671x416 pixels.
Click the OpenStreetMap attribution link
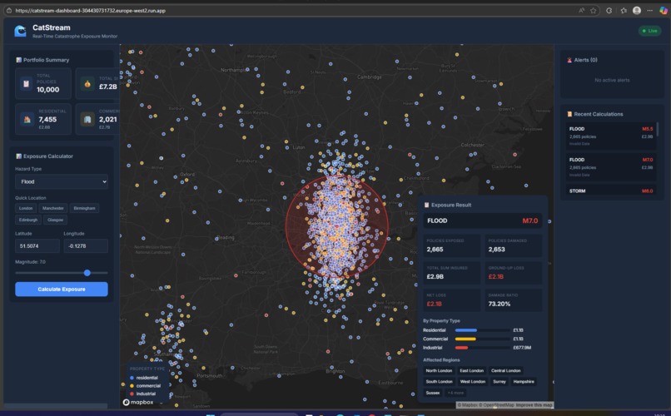[x=496, y=405]
